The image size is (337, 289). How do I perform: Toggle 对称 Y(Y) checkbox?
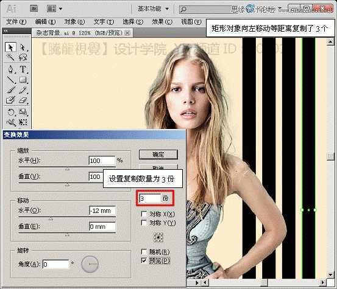144,223
